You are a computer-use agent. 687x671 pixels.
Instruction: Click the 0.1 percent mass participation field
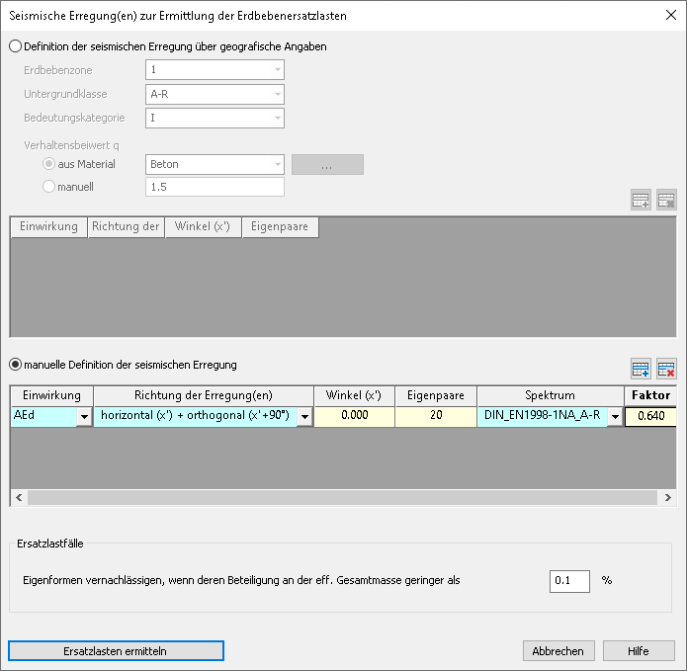(569, 581)
